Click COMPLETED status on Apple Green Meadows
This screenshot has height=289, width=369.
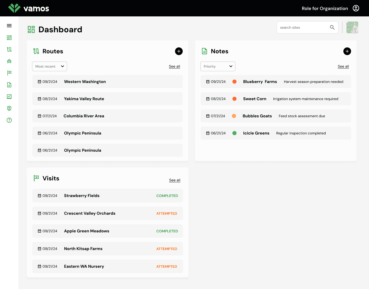[167, 231]
